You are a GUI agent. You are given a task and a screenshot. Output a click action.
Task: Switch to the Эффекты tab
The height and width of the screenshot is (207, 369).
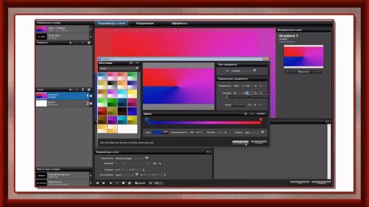click(179, 23)
